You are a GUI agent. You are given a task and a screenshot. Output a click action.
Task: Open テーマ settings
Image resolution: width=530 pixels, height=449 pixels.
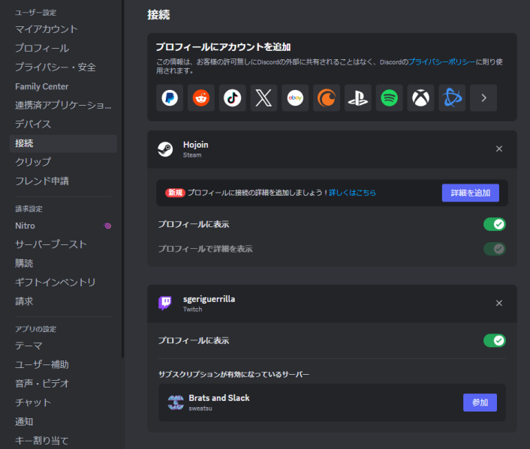tap(63, 346)
